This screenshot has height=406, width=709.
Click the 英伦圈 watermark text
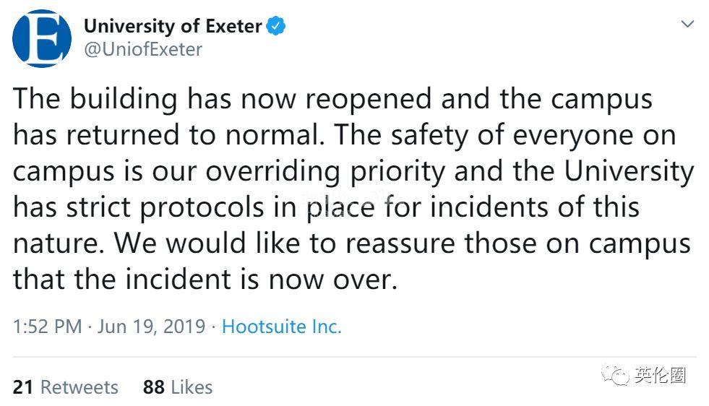tap(660, 376)
